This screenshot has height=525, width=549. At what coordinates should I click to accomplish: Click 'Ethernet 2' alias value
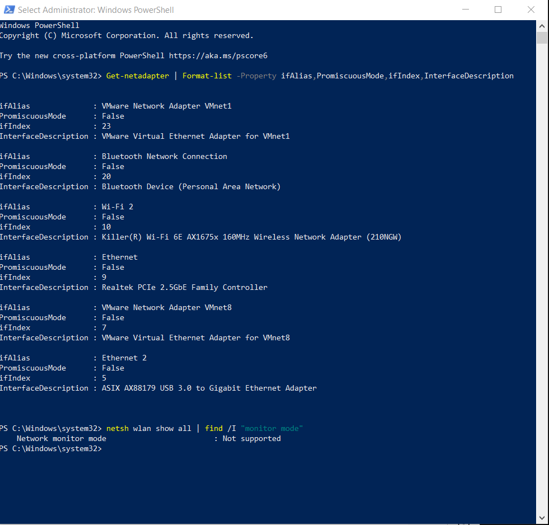pos(124,358)
